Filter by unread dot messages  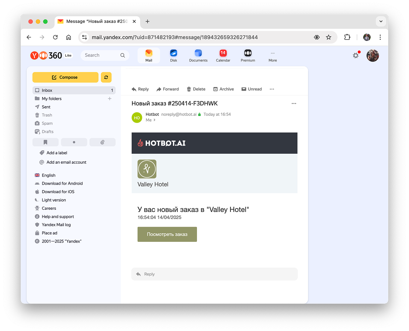pos(74,142)
